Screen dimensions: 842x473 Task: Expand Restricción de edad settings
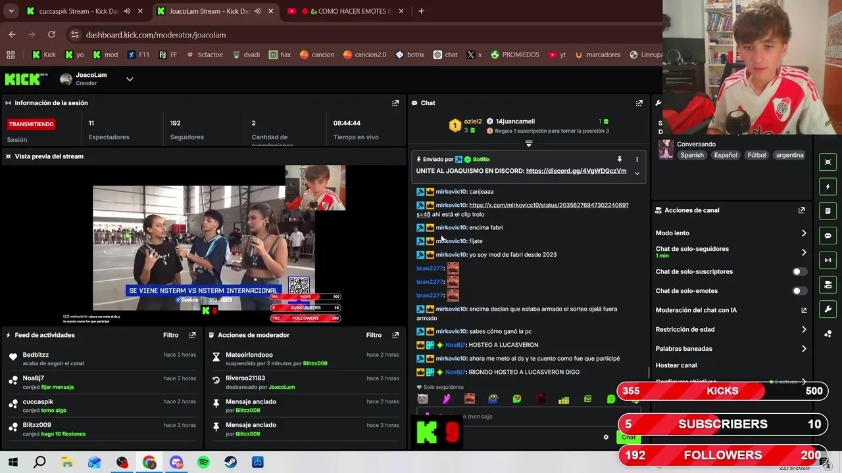coord(804,330)
